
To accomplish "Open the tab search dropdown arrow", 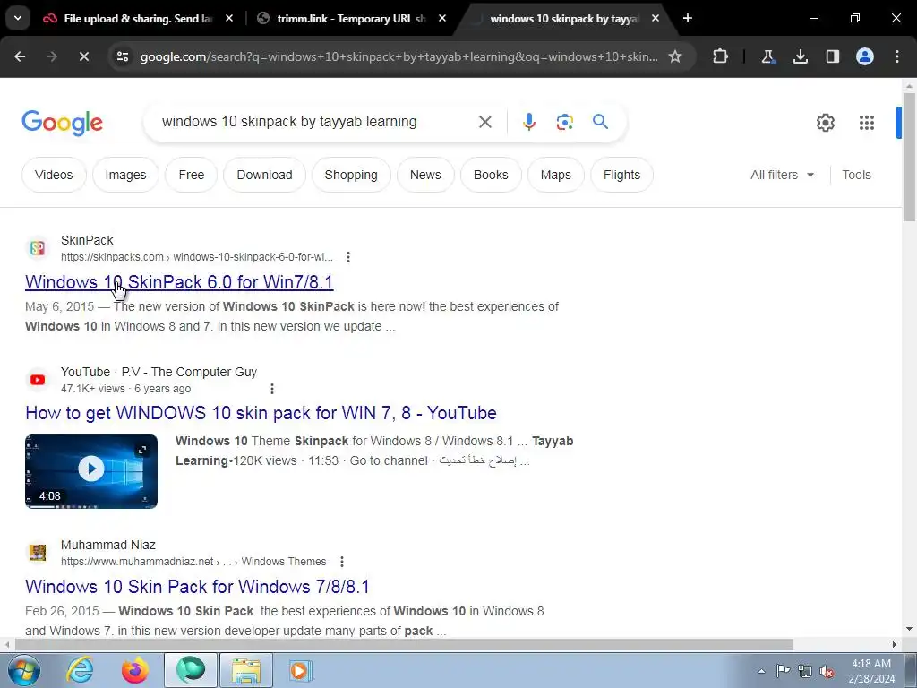I will [x=18, y=18].
